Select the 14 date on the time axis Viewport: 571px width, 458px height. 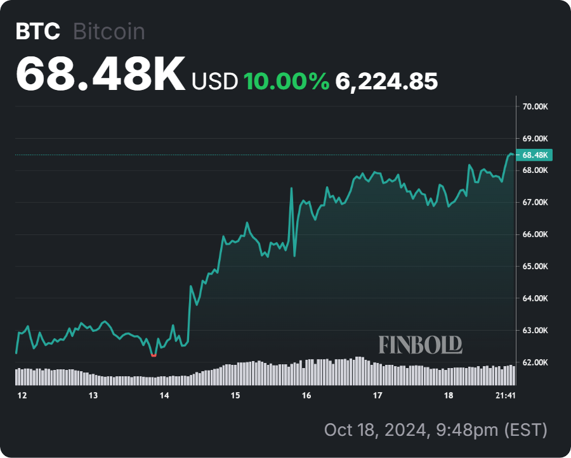tap(164, 396)
